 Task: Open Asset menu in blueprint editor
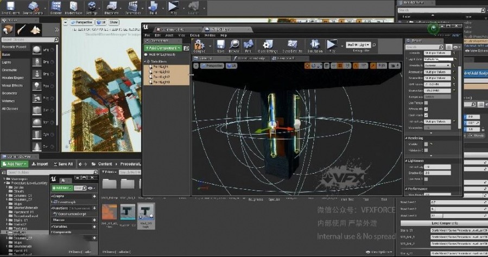pyautogui.click(x=169, y=35)
